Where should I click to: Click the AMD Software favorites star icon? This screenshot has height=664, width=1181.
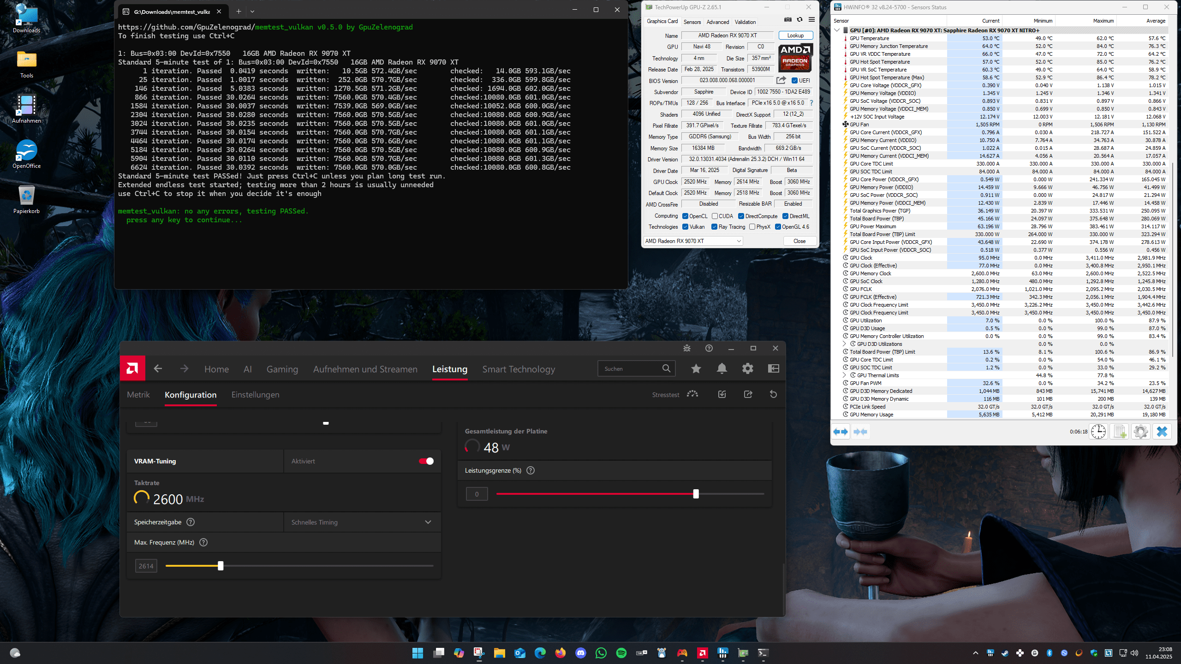696,368
